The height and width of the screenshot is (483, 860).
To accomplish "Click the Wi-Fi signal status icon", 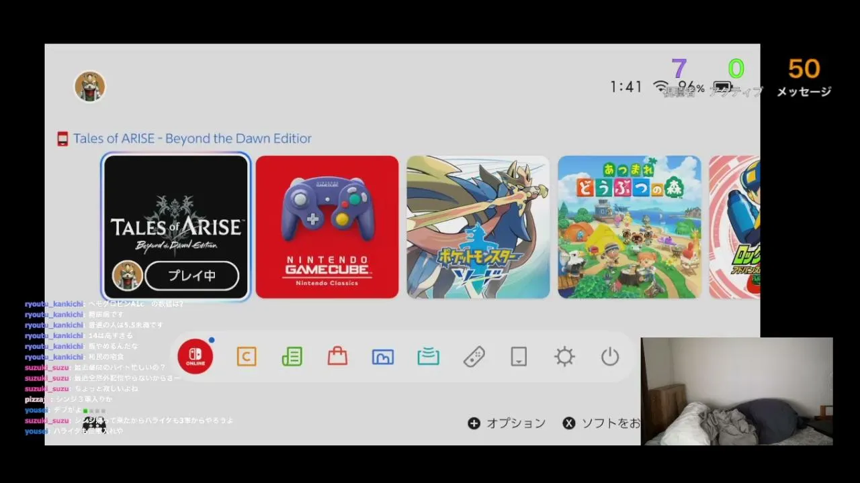I will click(x=661, y=87).
